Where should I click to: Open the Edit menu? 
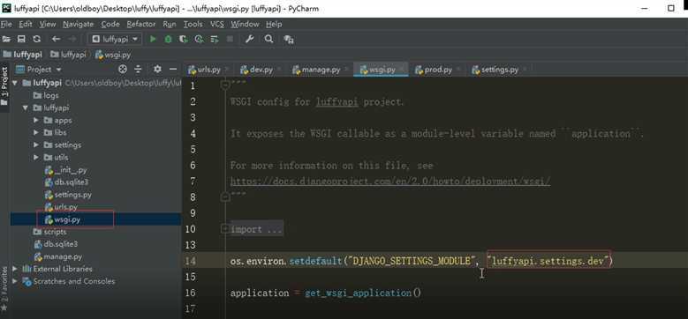26,24
